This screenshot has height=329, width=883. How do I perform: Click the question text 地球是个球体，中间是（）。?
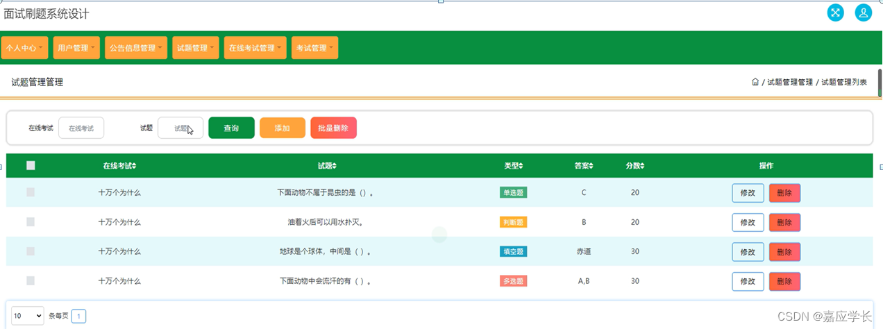(326, 251)
